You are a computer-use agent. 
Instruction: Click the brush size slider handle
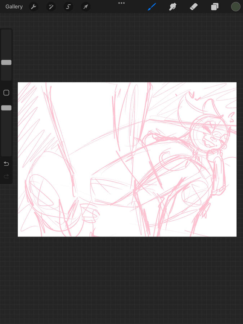pos(6,62)
